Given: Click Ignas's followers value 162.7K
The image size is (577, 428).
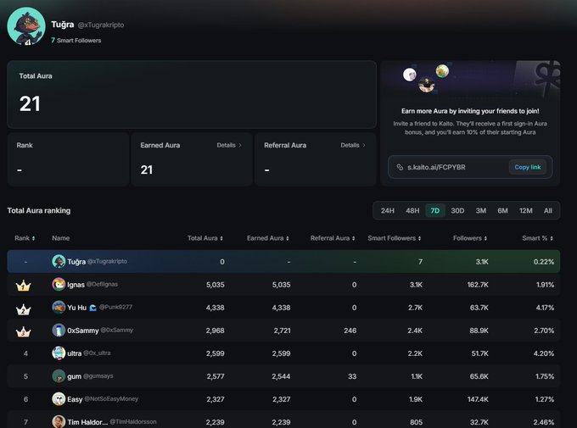Looking at the screenshot, I should click(x=478, y=285).
